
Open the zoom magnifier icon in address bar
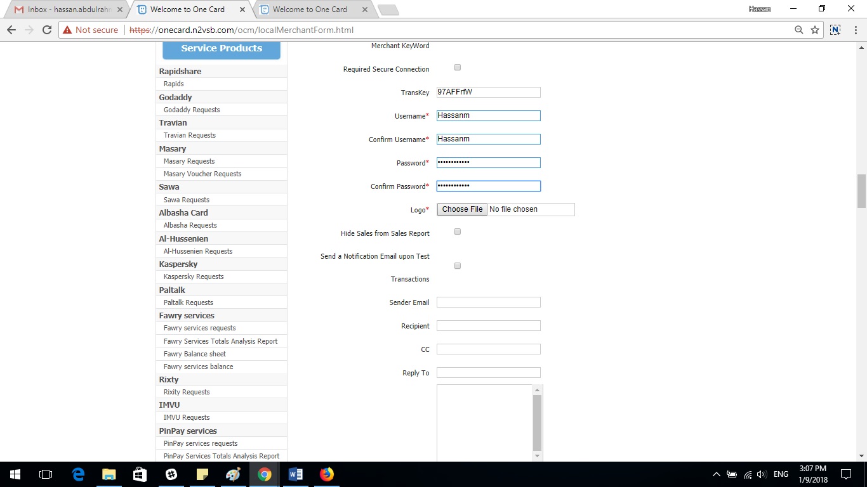tap(798, 30)
